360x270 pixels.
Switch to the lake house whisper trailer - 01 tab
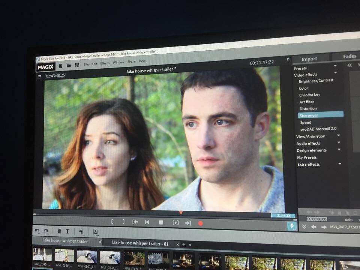(140, 244)
